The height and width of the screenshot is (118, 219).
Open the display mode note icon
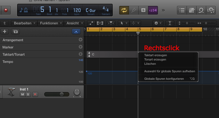coord(24,10)
